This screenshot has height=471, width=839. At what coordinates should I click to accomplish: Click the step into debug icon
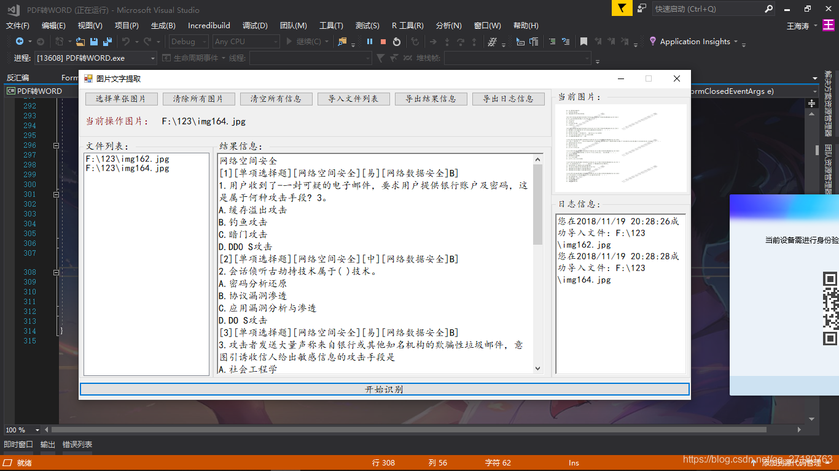(x=447, y=42)
